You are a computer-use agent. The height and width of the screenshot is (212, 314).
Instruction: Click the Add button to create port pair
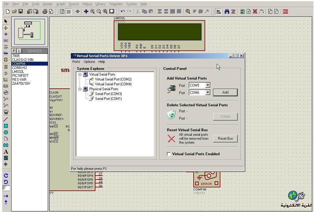click(x=225, y=92)
